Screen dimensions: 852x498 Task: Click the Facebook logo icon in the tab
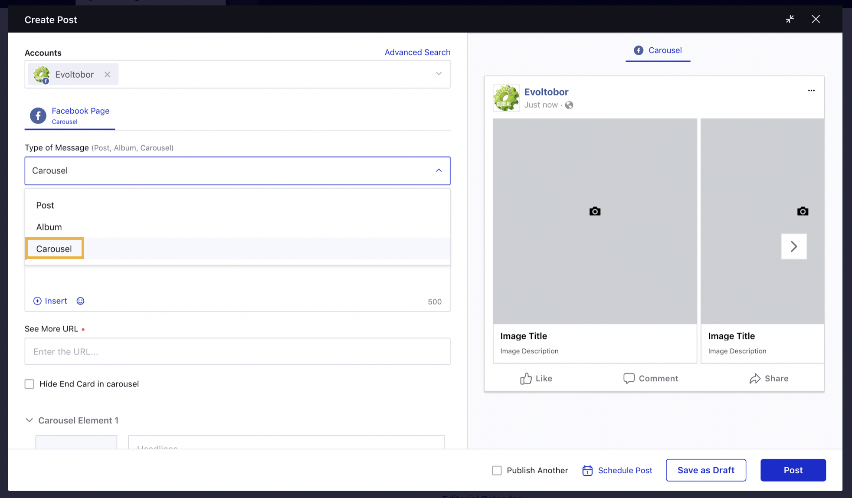[x=38, y=116]
